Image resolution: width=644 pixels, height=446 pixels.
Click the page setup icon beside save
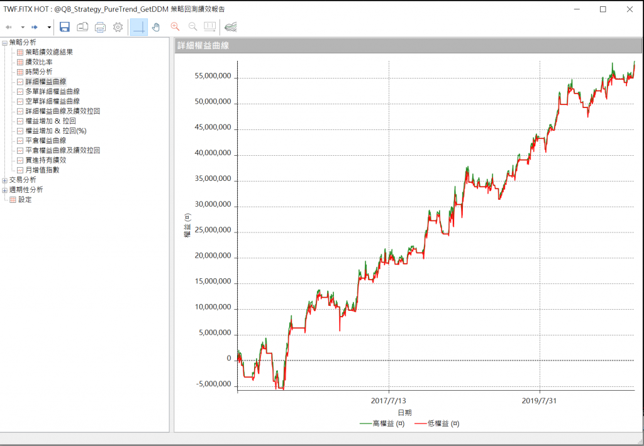82,27
